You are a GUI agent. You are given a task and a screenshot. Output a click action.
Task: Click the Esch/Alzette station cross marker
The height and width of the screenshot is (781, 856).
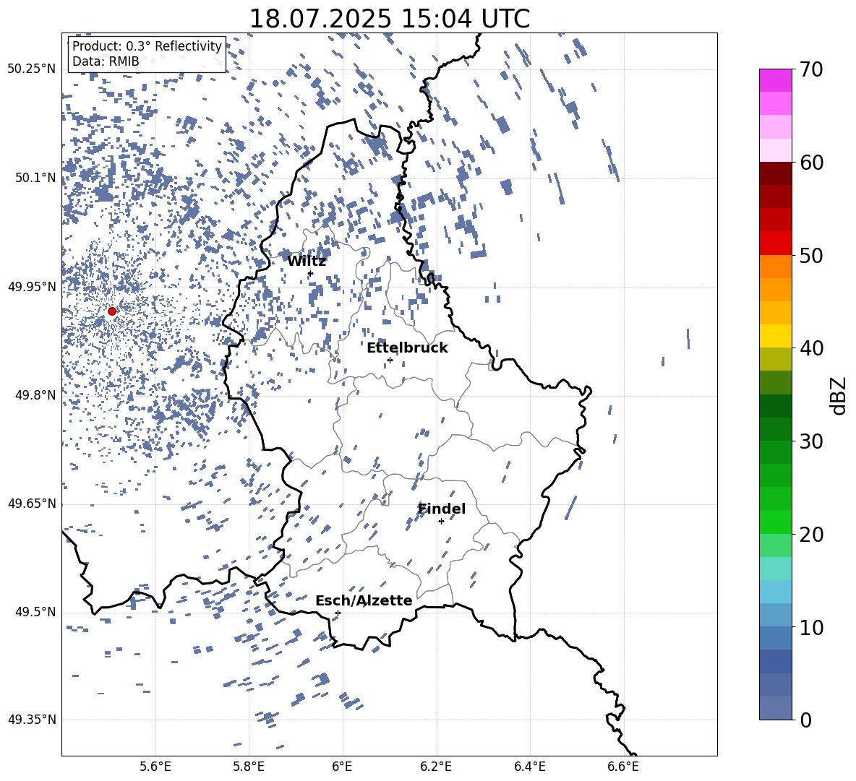338,613
